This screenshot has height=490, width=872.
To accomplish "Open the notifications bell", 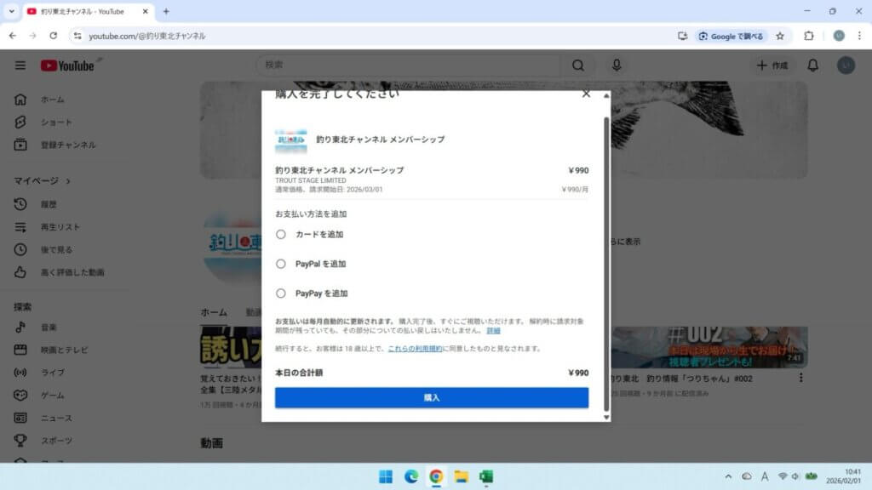I will coord(812,66).
